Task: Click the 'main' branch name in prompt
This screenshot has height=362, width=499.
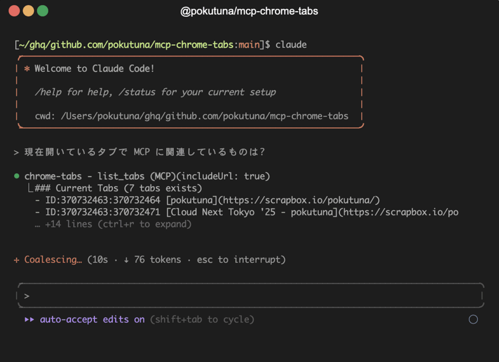Action: [x=249, y=45]
